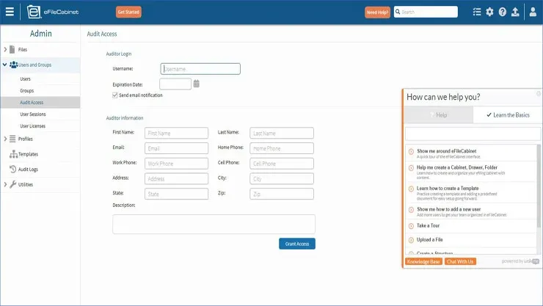Close the help panel
Image resolution: width=543 pixels, height=306 pixels.
pos(539,93)
